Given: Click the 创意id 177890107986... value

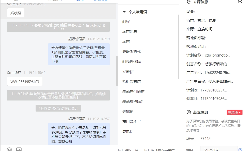Looking at the screenshot, I should (214, 99).
